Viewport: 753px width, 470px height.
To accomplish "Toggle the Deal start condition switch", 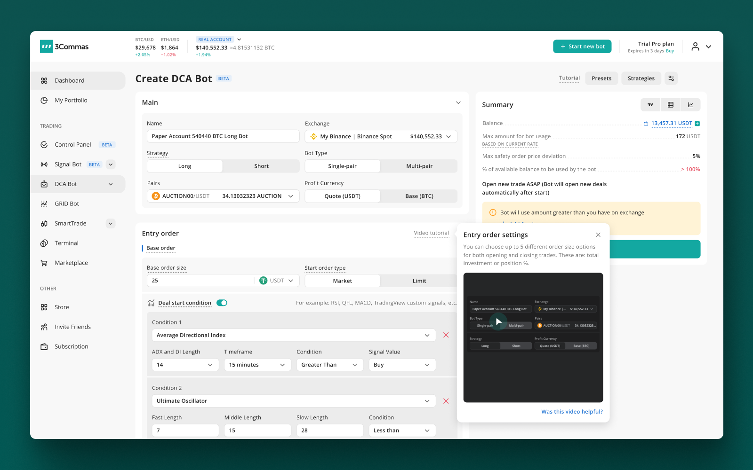I will [222, 303].
